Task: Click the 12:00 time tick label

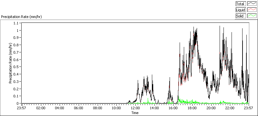Action: tap(135, 108)
